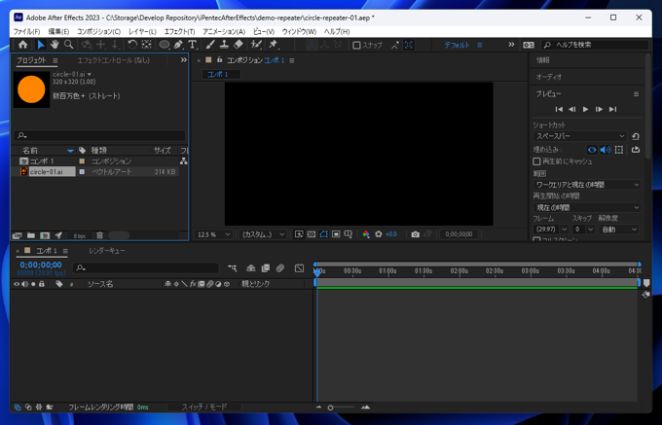Select the Hand tool in toolbar
Screen dimensions: 662x425
55,45
